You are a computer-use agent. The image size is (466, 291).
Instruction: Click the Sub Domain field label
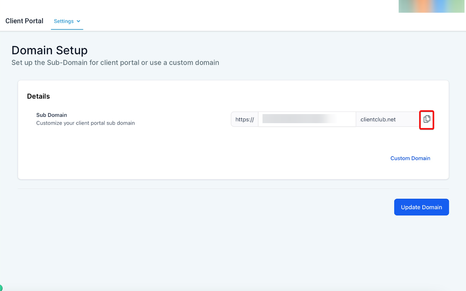tap(52, 115)
